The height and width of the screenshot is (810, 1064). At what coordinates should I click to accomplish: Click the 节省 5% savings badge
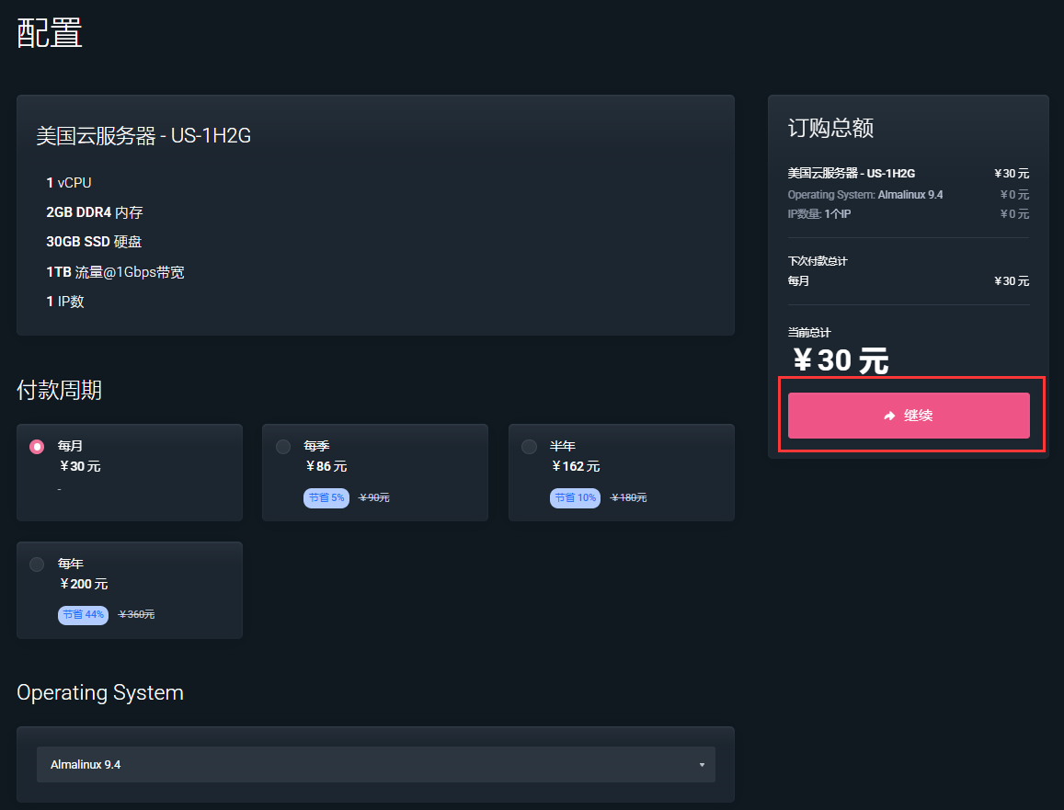pos(326,497)
